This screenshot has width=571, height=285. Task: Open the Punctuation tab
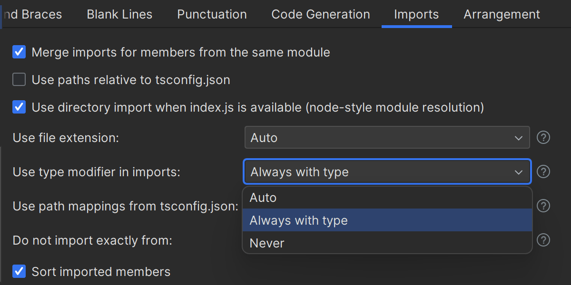click(212, 14)
